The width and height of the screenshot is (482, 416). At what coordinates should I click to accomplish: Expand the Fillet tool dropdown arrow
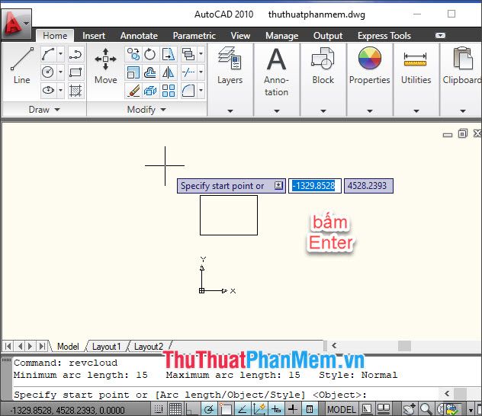pyautogui.click(x=201, y=90)
